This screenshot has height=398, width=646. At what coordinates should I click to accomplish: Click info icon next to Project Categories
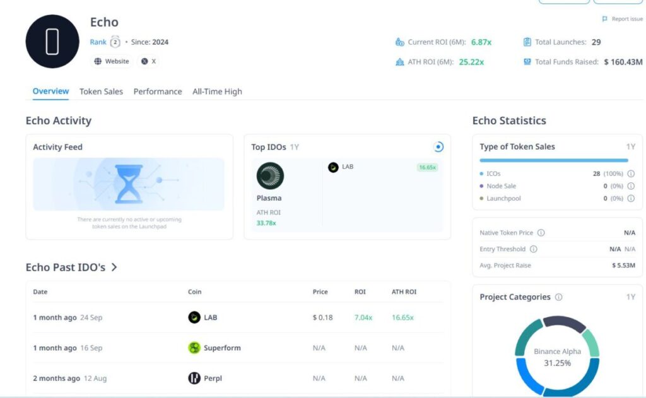click(x=558, y=297)
